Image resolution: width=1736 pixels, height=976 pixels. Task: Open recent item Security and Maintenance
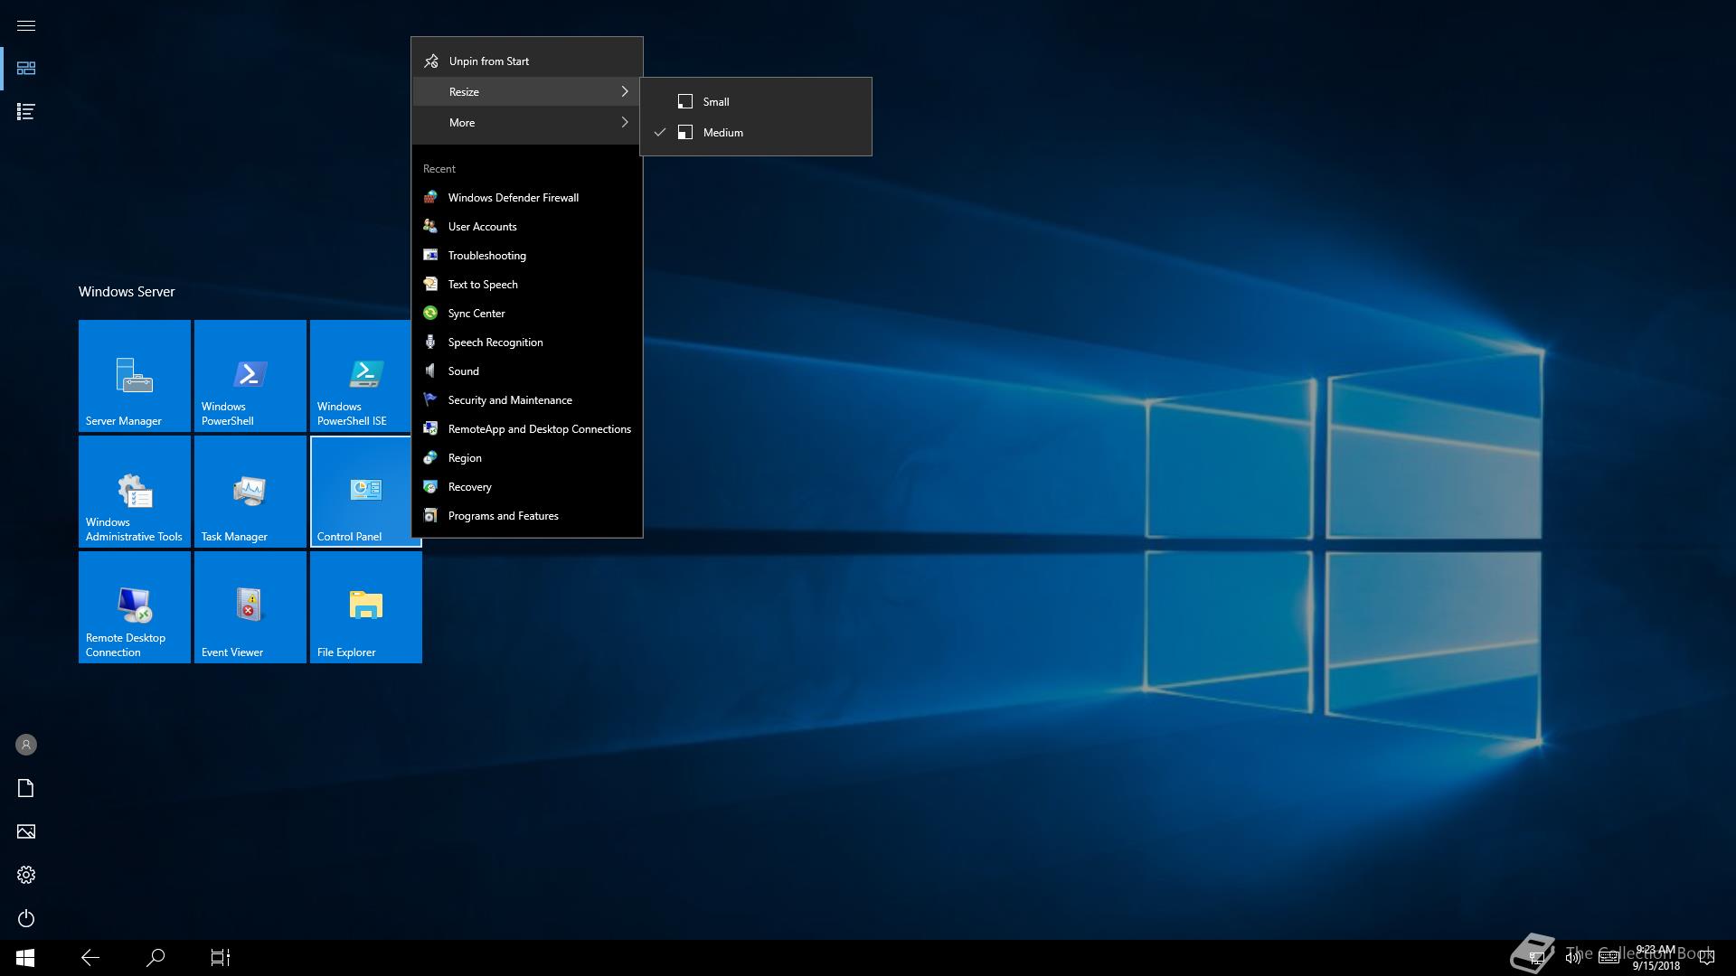tap(527, 400)
